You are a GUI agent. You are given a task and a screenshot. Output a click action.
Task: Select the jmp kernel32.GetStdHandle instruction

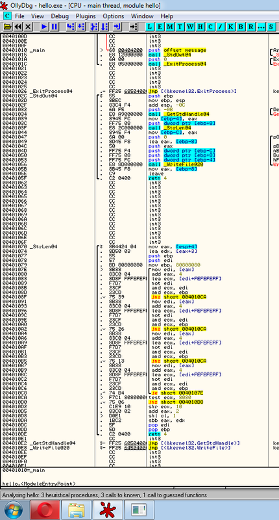[194, 443]
